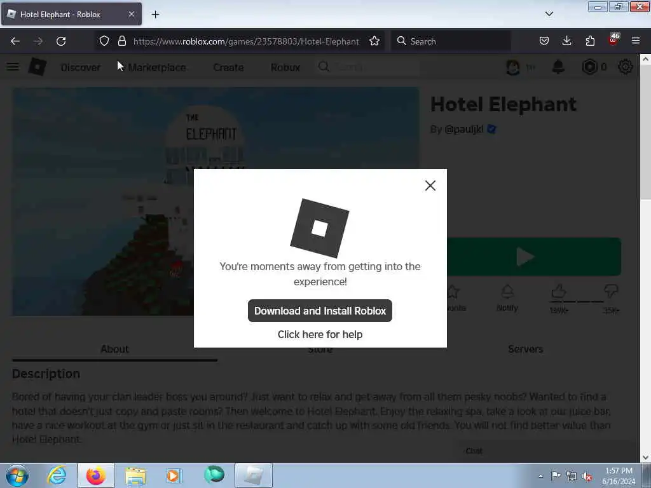The height and width of the screenshot is (488, 651).
Task: Click the Roblox installer taskbar item
Action: point(253,475)
